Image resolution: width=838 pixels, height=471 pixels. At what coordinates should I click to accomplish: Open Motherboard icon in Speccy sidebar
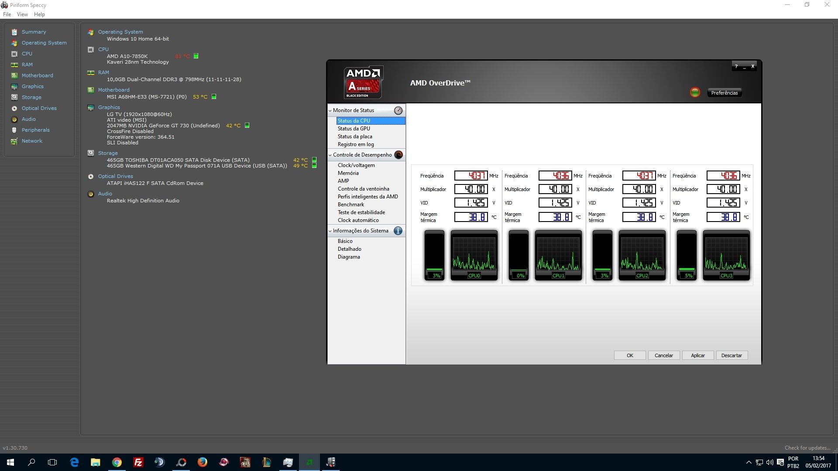click(x=14, y=75)
